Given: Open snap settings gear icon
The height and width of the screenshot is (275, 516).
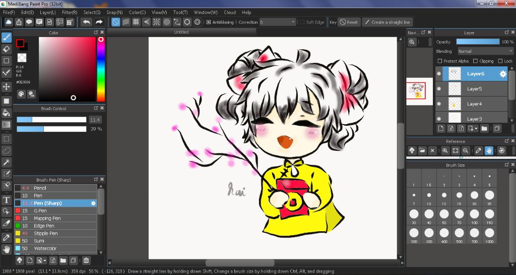Looking at the screenshot, I should 197,22.
